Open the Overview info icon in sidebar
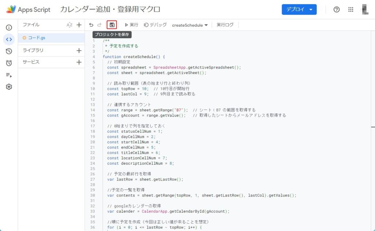 pos(9,27)
